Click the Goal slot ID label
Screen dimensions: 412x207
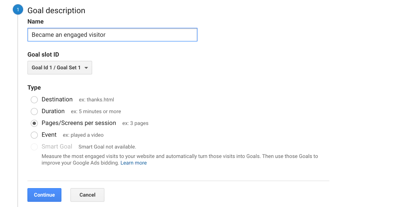tap(43, 54)
